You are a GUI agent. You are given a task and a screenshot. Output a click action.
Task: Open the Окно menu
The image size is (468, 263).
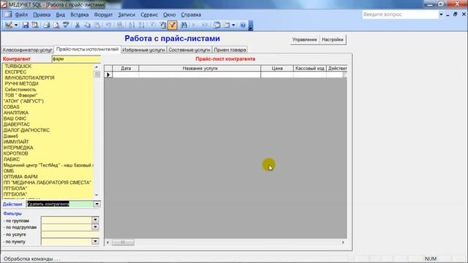[x=169, y=15]
